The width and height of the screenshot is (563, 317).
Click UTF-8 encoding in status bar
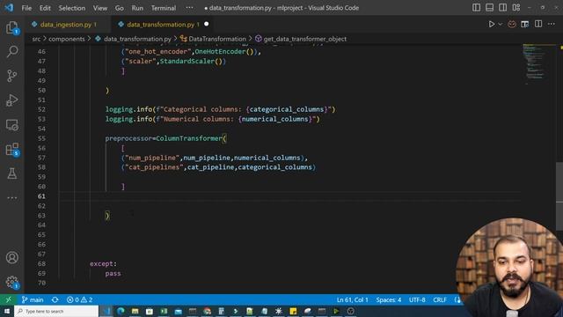pyautogui.click(x=417, y=299)
